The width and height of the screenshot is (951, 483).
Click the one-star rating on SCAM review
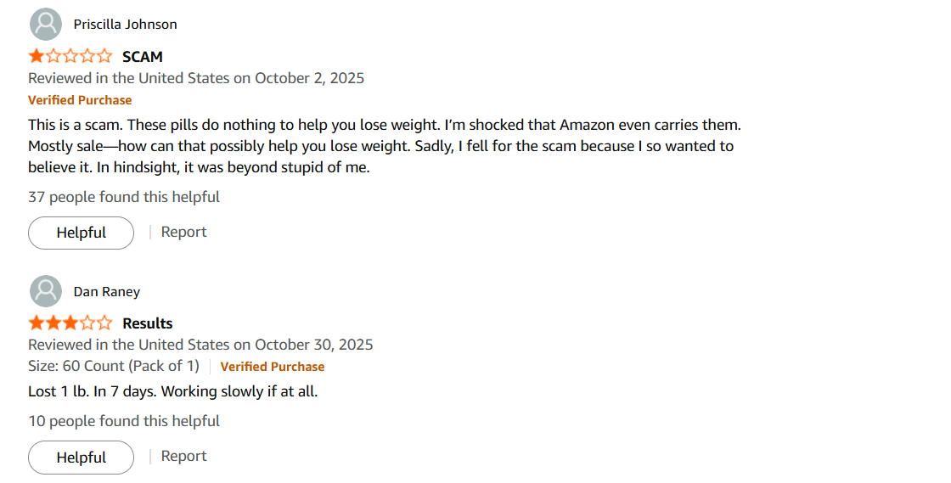point(70,57)
